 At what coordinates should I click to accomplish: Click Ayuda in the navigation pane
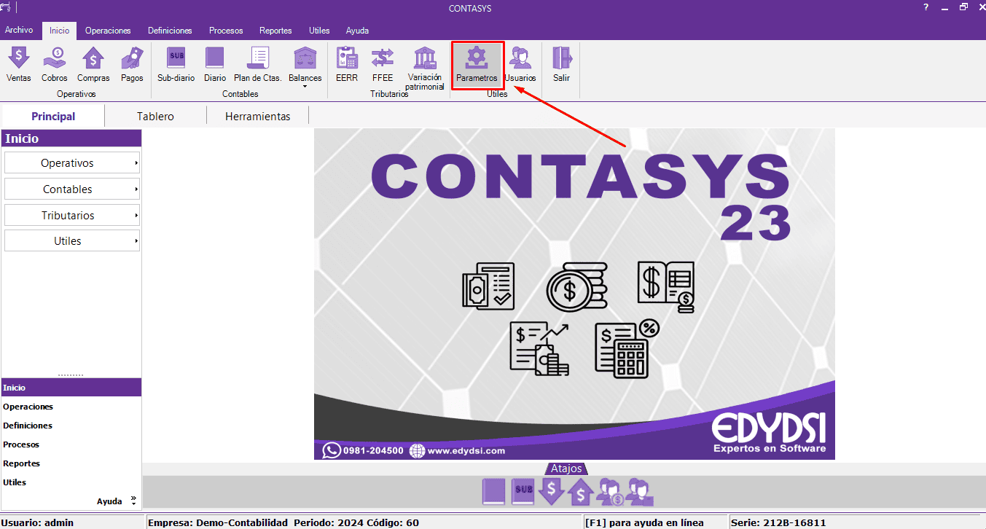[x=109, y=501]
